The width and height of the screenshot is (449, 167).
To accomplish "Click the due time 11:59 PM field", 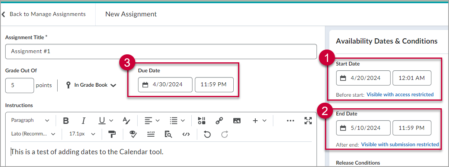I will (x=214, y=85).
